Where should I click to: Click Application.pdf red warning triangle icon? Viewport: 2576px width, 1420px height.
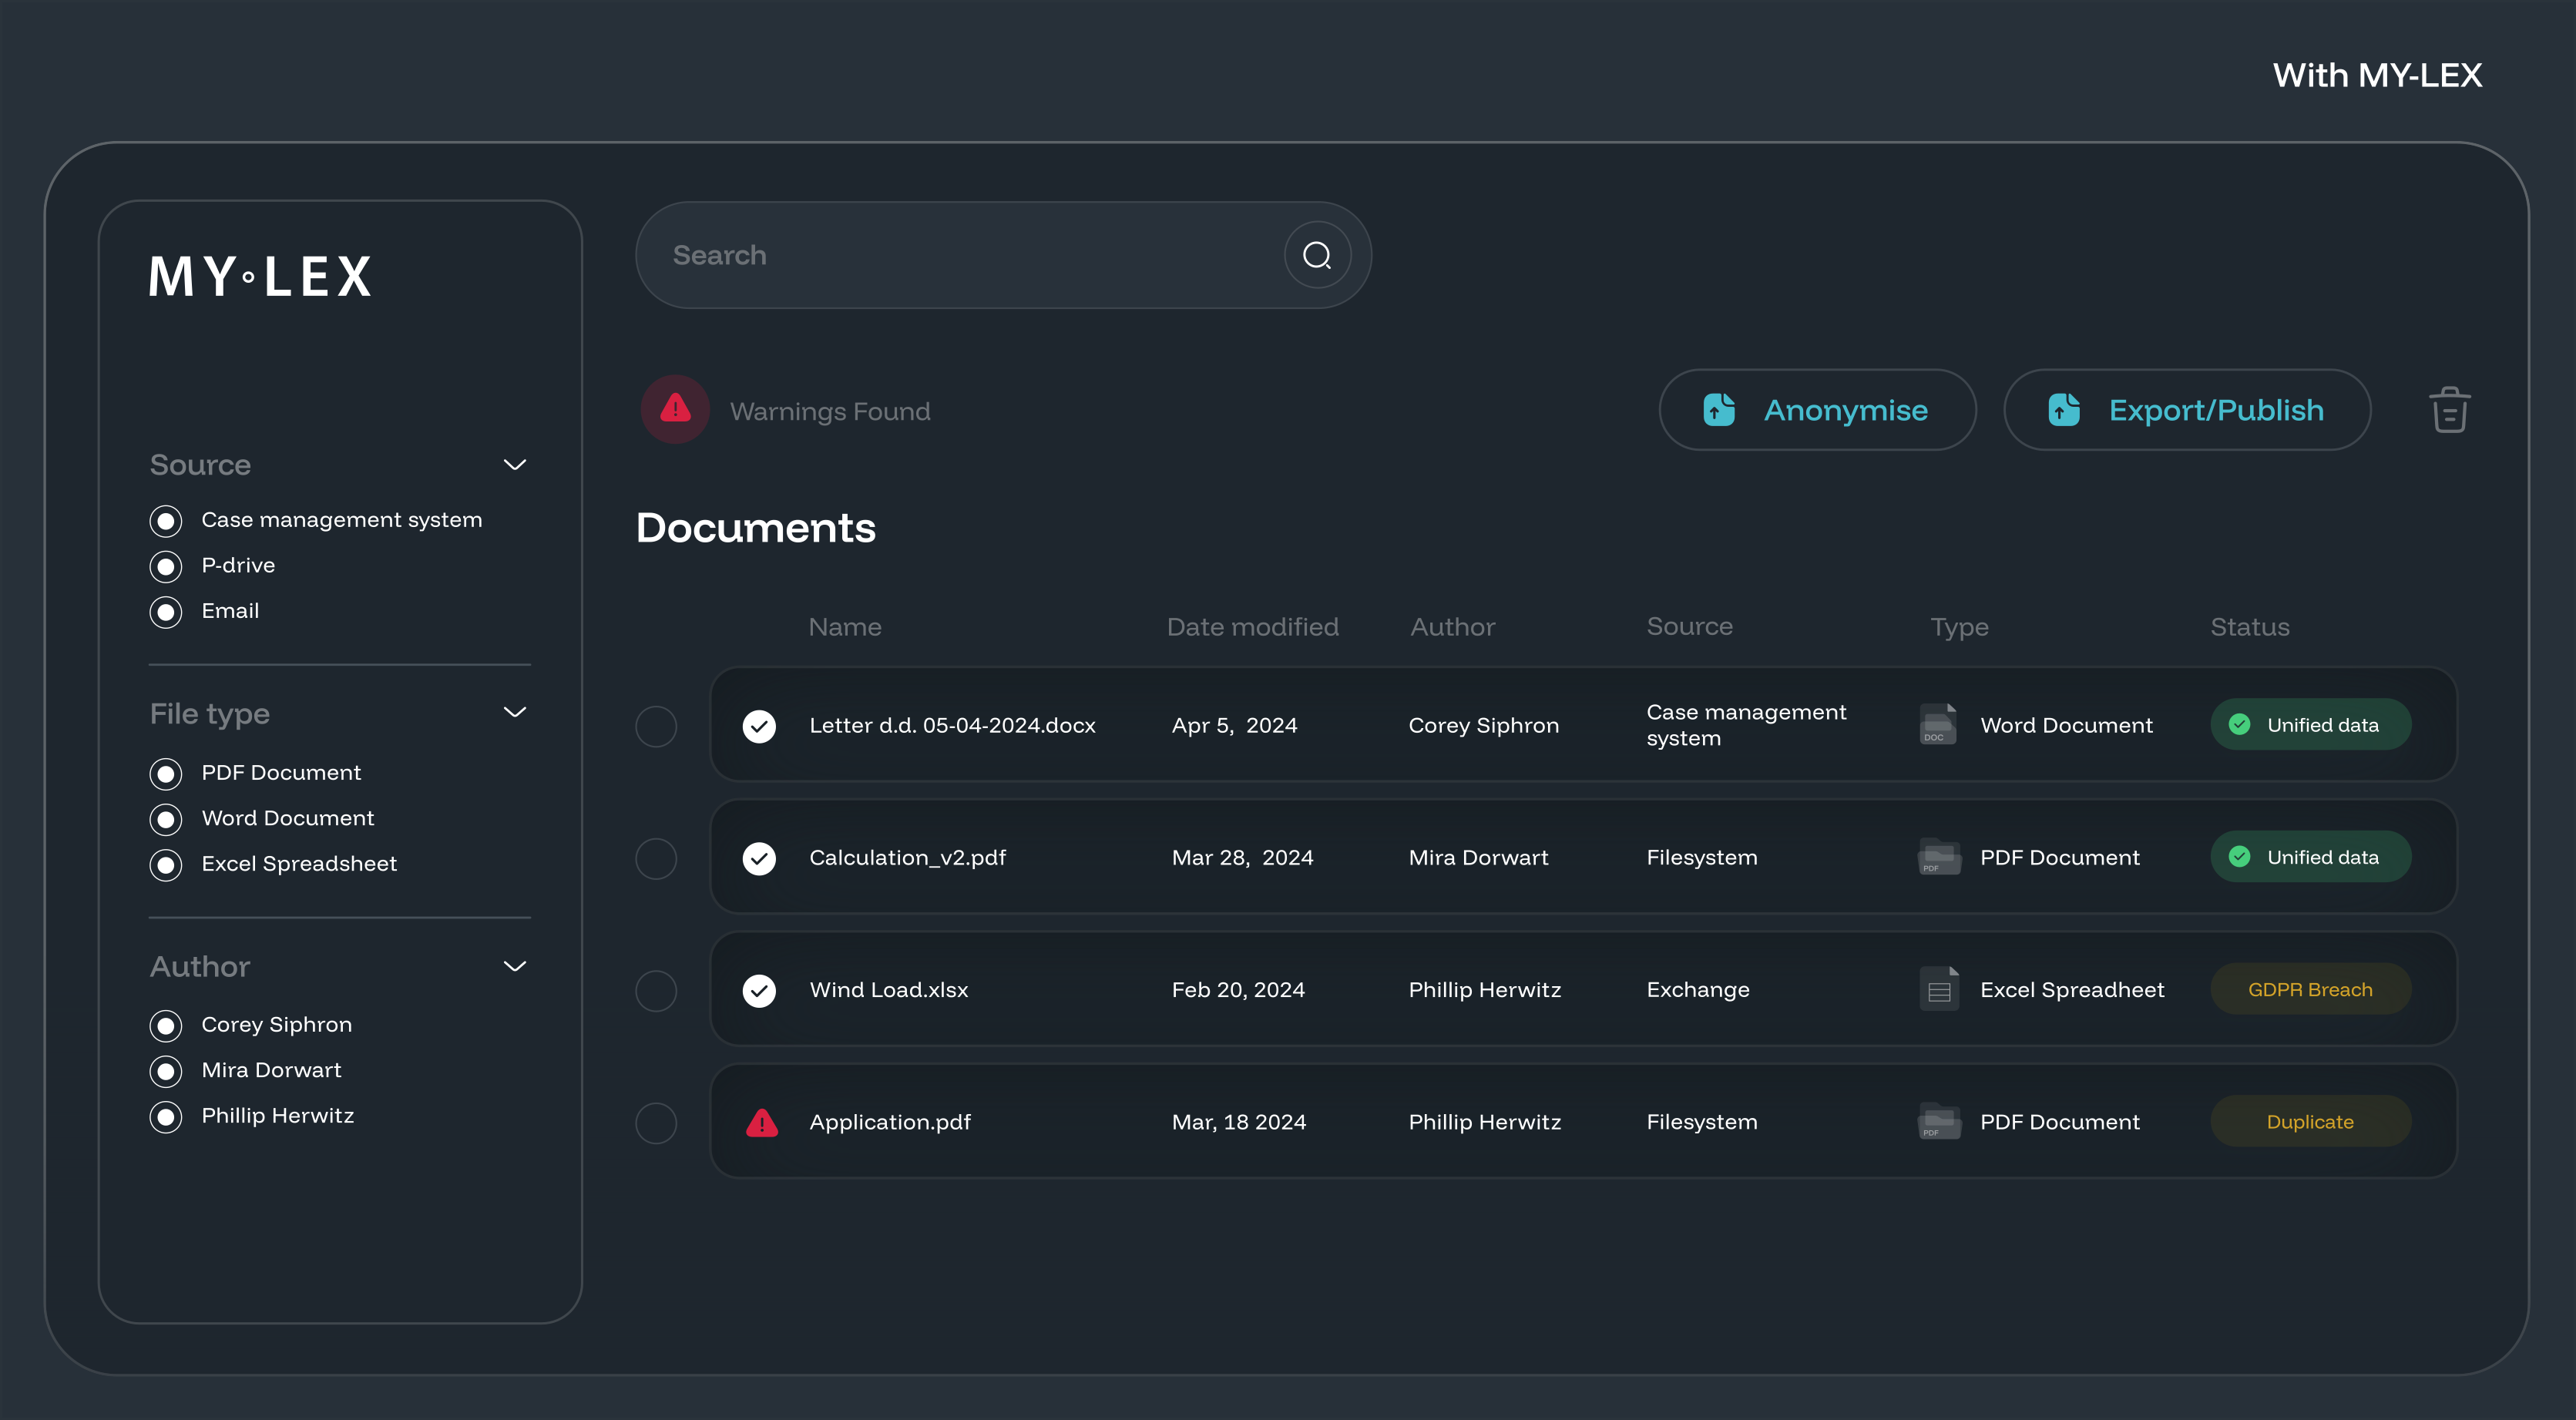[761, 1123]
